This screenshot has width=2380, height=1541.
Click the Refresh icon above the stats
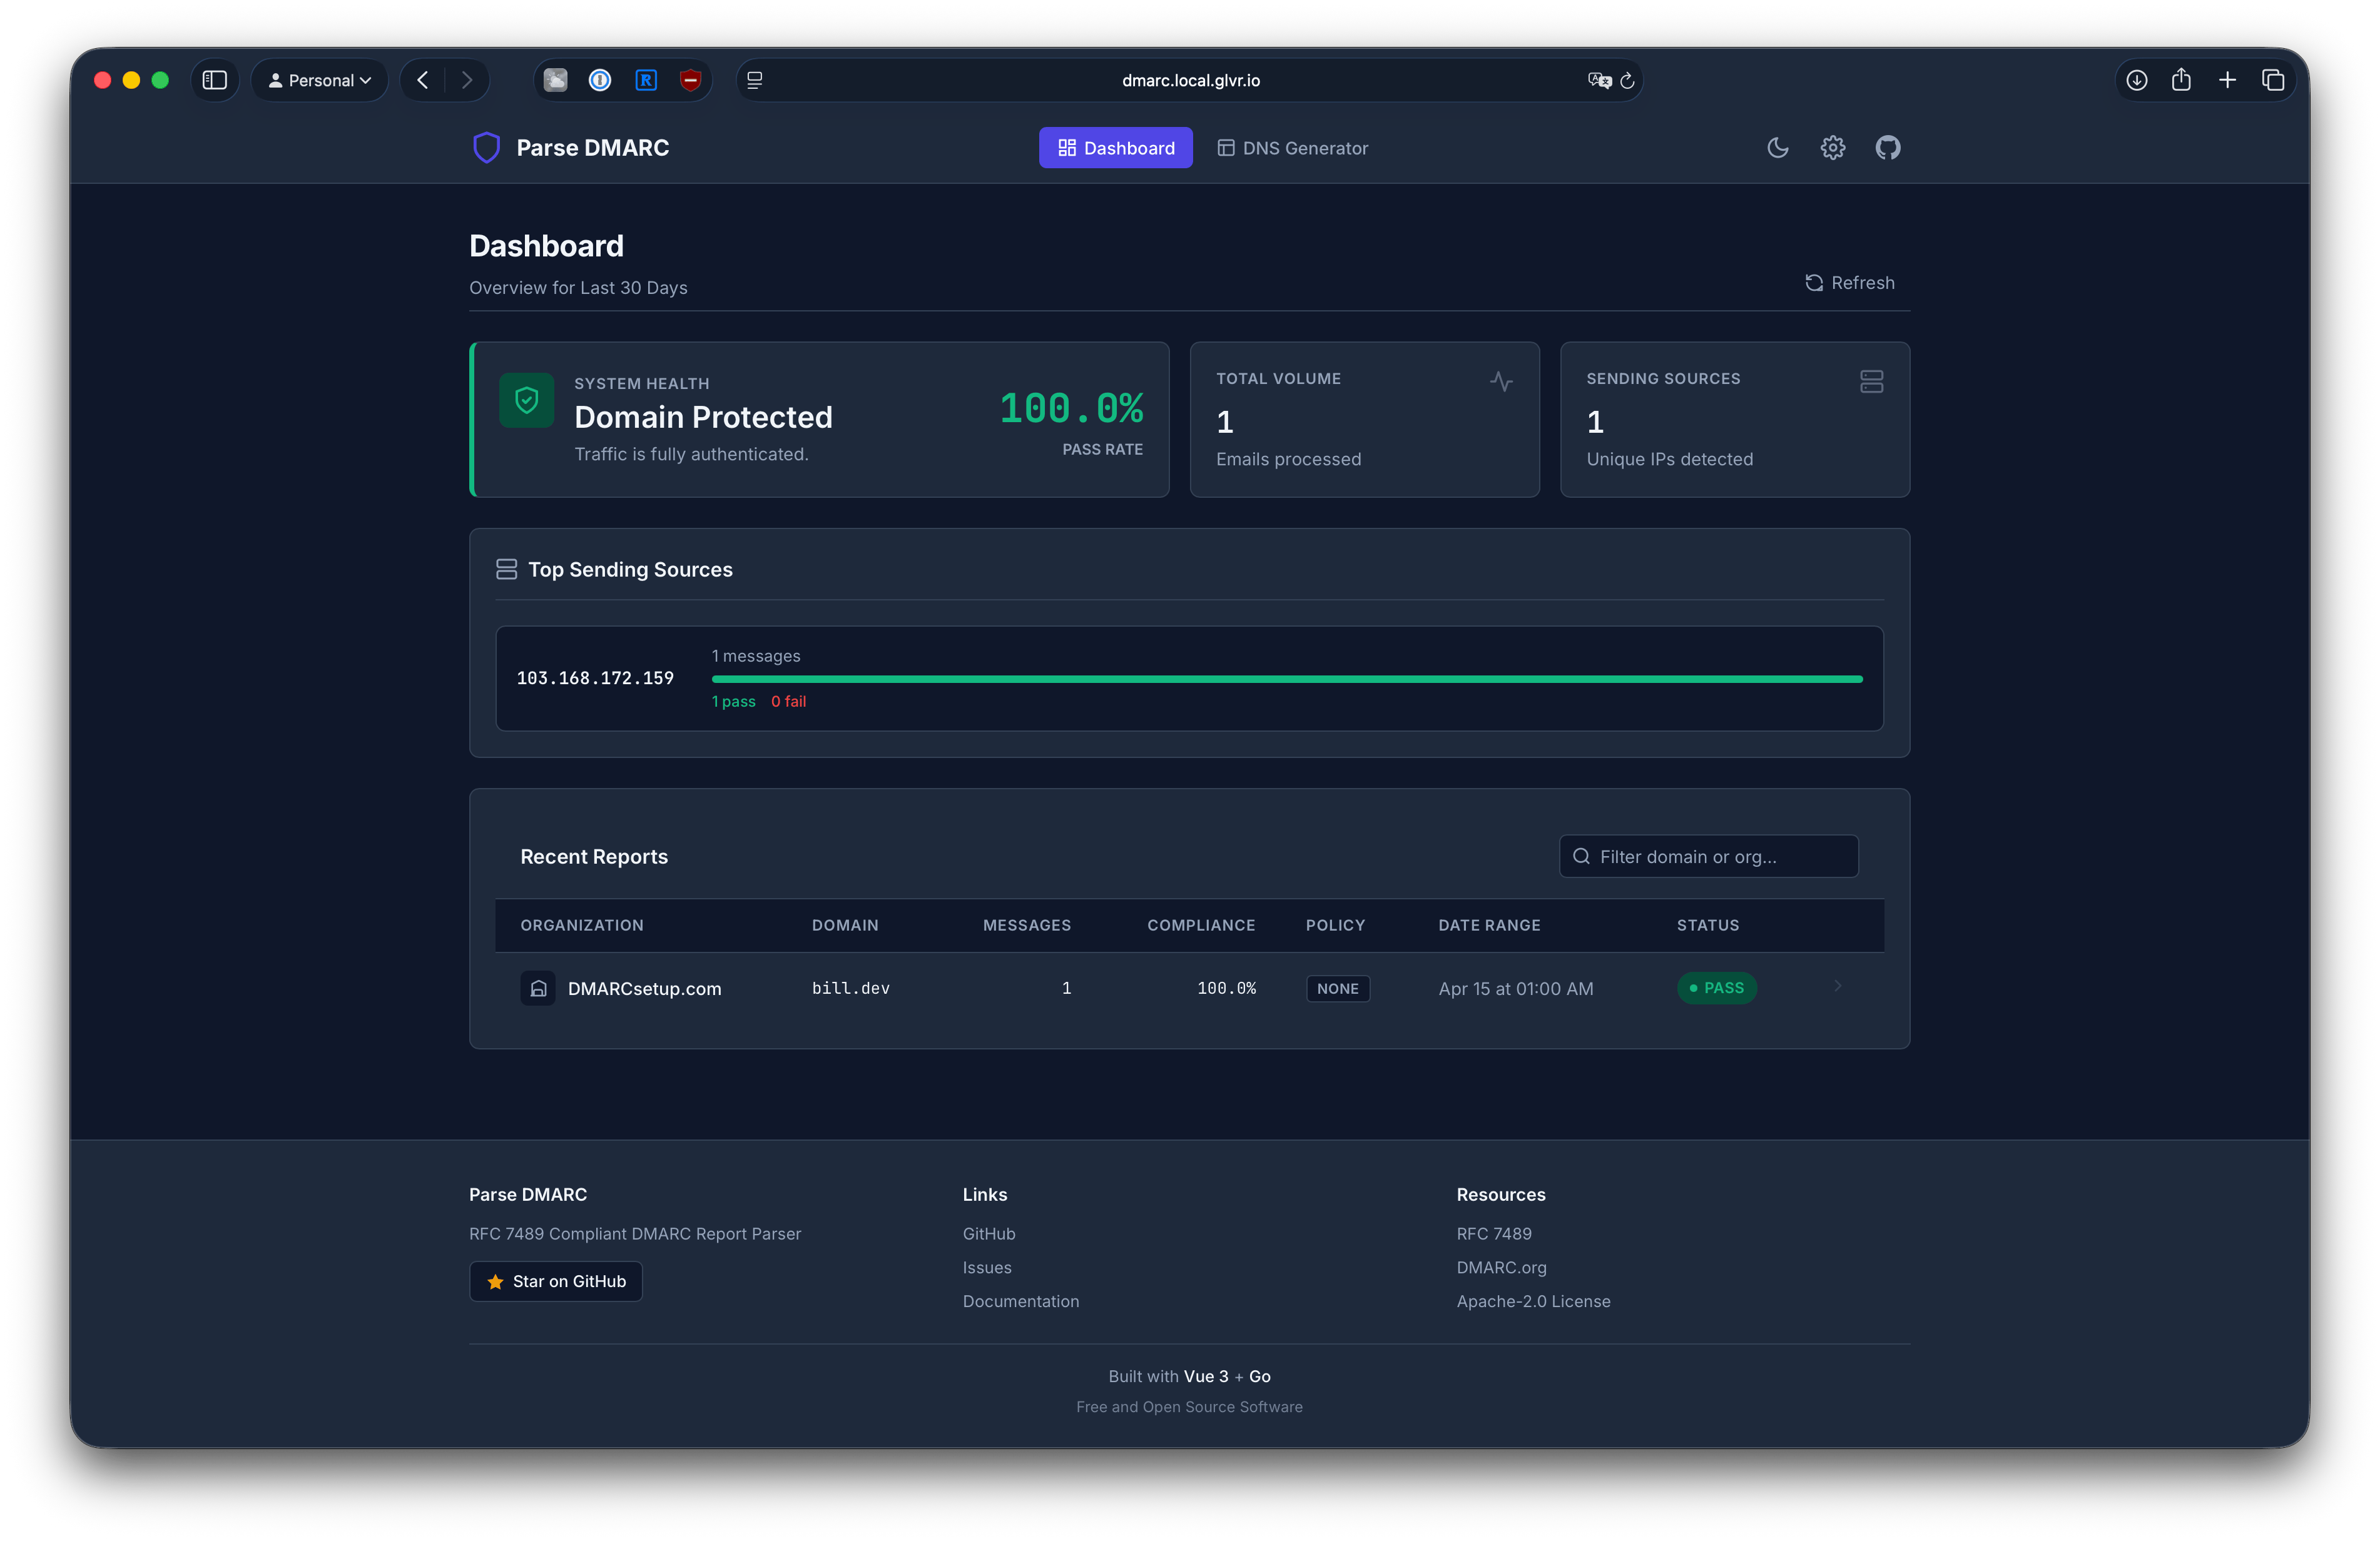[x=1815, y=283]
